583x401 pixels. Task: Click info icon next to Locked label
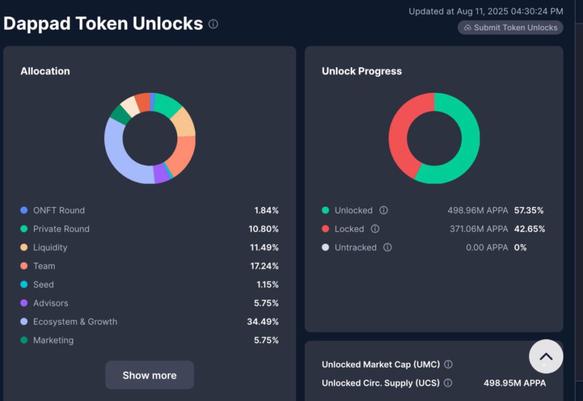pos(375,229)
